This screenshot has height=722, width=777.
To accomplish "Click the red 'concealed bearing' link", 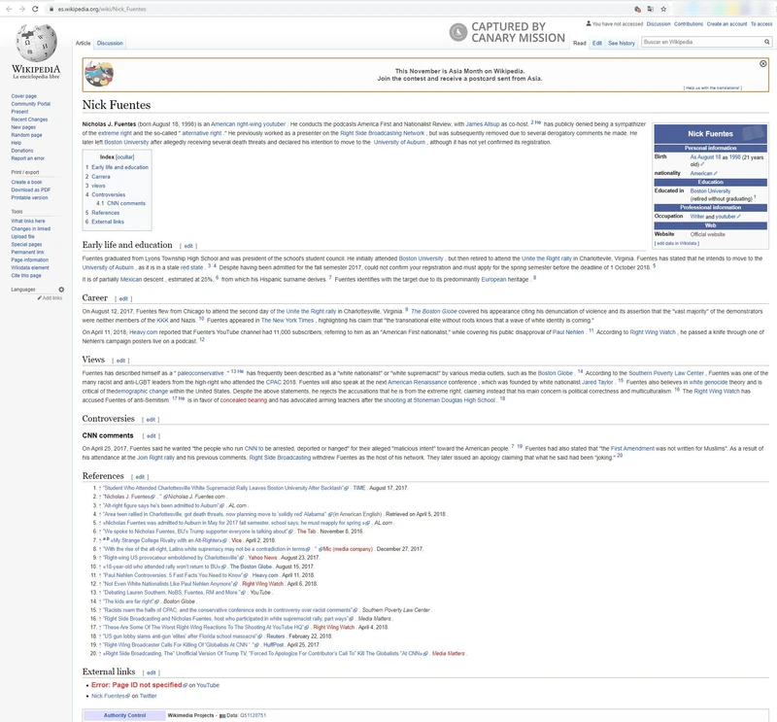I will [244, 400].
